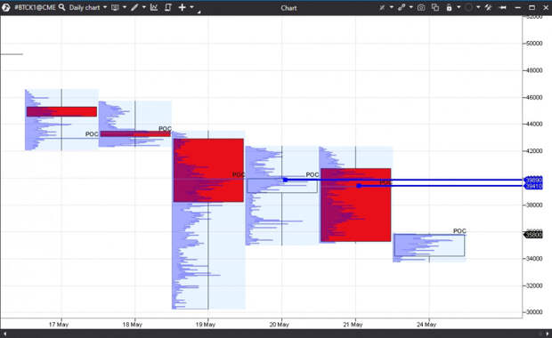The image size is (552, 338).
Task: Select the blue line start point on 21 May
Action: 359,186
